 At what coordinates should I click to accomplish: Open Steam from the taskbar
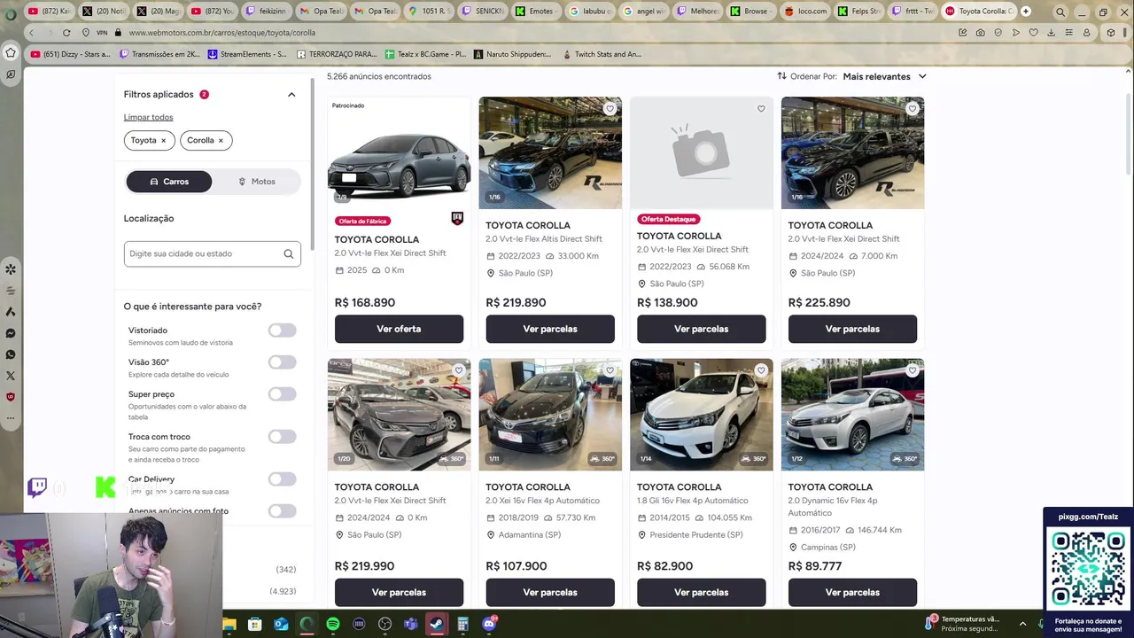click(437, 625)
